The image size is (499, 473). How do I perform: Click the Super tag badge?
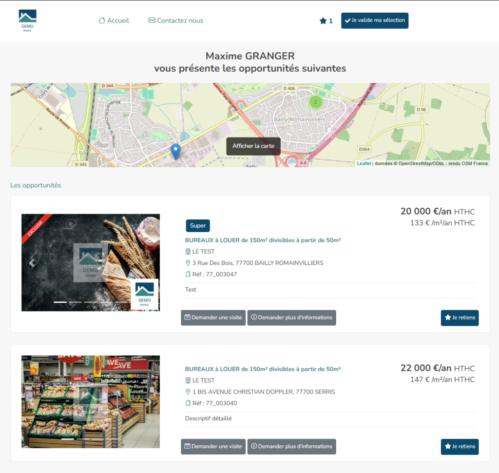click(197, 226)
